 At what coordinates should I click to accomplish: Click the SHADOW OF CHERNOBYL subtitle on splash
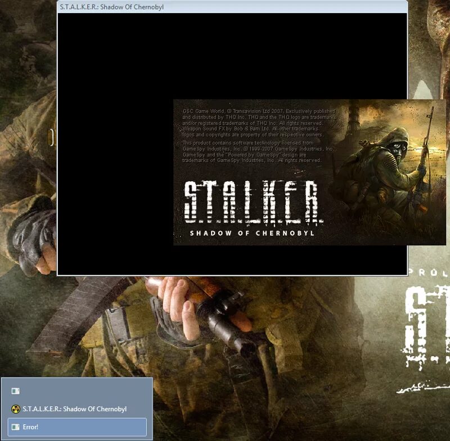pos(252,233)
